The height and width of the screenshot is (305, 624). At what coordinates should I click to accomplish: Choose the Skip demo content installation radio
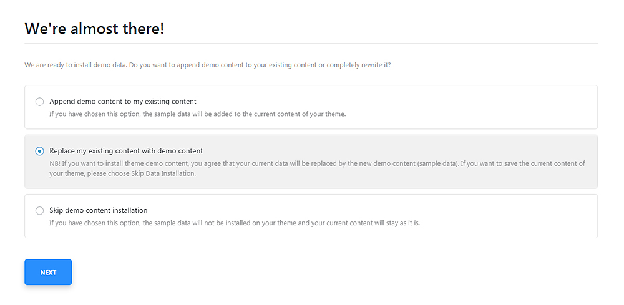pyautogui.click(x=39, y=211)
